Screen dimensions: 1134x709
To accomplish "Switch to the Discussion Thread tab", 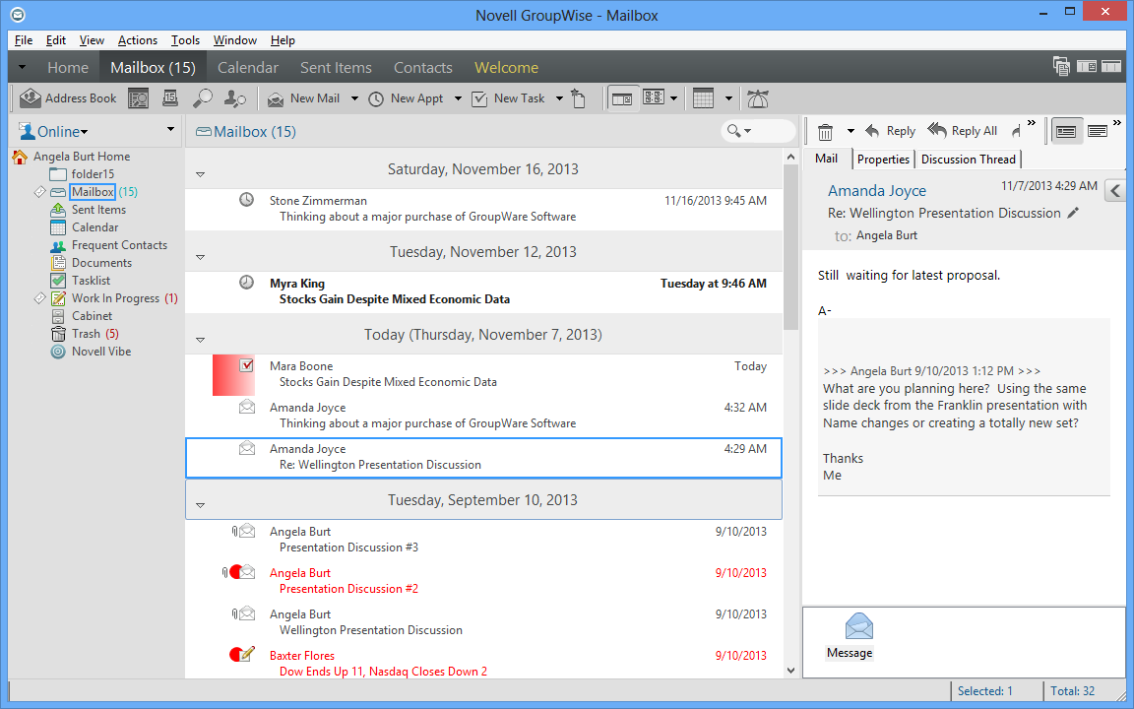I will pos(968,160).
